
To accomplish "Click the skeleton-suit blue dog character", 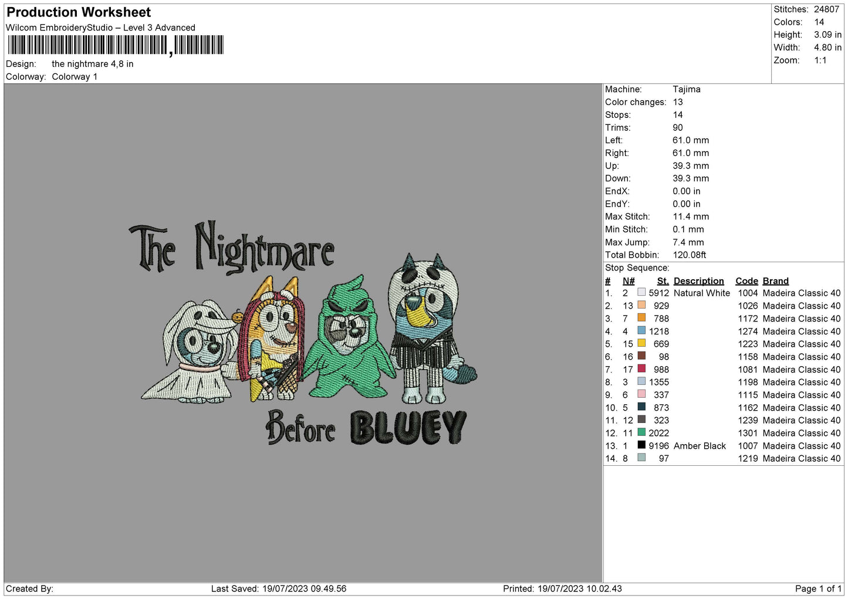I will click(x=427, y=329).
